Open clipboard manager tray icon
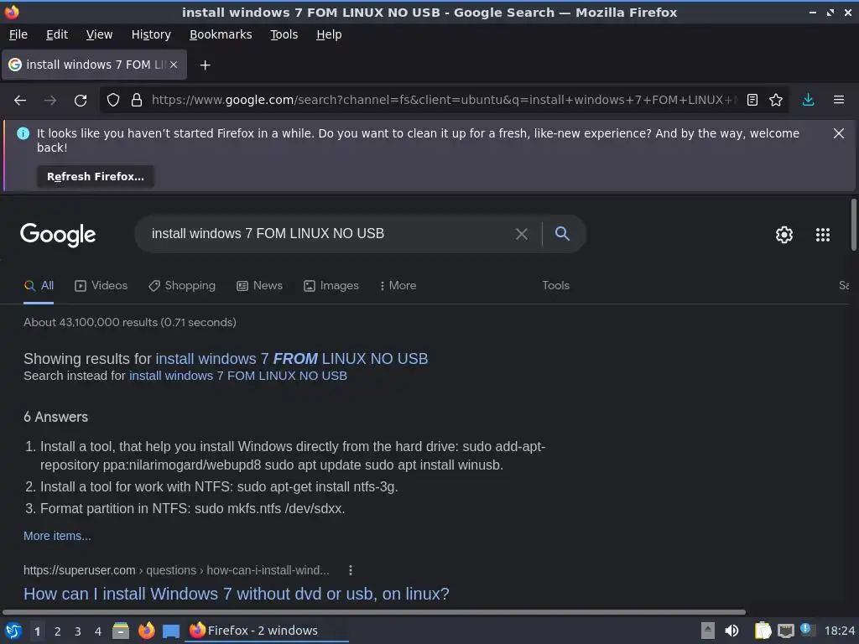This screenshot has height=644, width=859. point(763,631)
